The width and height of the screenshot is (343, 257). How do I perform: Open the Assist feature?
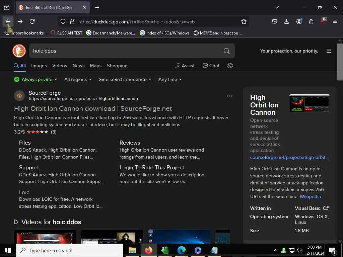tap(185, 66)
